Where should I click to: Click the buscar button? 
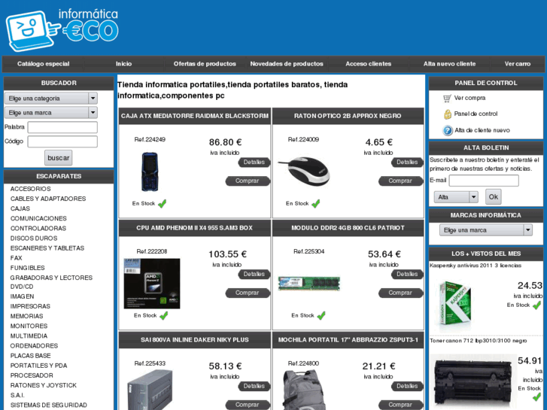click(x=58, y=158)
